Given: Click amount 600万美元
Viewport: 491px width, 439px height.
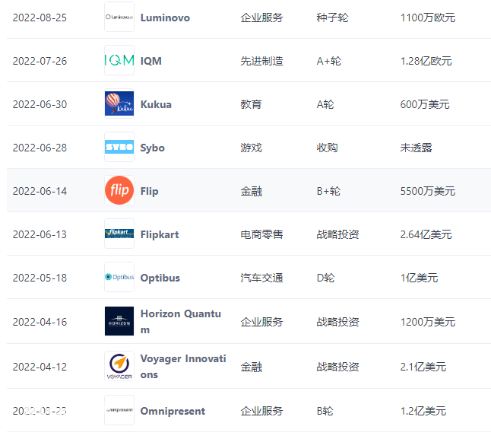Looking at the screenshot, I should coord(425,104).
